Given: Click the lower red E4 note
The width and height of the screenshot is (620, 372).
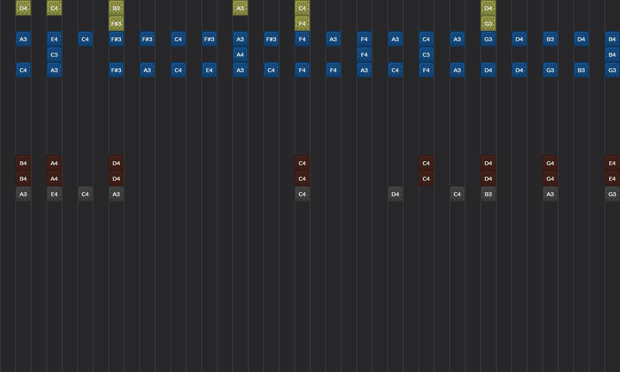Looking at the screenshot, I should coord(612,179).
